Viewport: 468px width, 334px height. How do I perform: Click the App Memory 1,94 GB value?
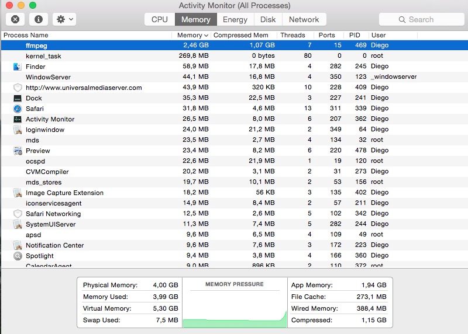coord(374,285)
